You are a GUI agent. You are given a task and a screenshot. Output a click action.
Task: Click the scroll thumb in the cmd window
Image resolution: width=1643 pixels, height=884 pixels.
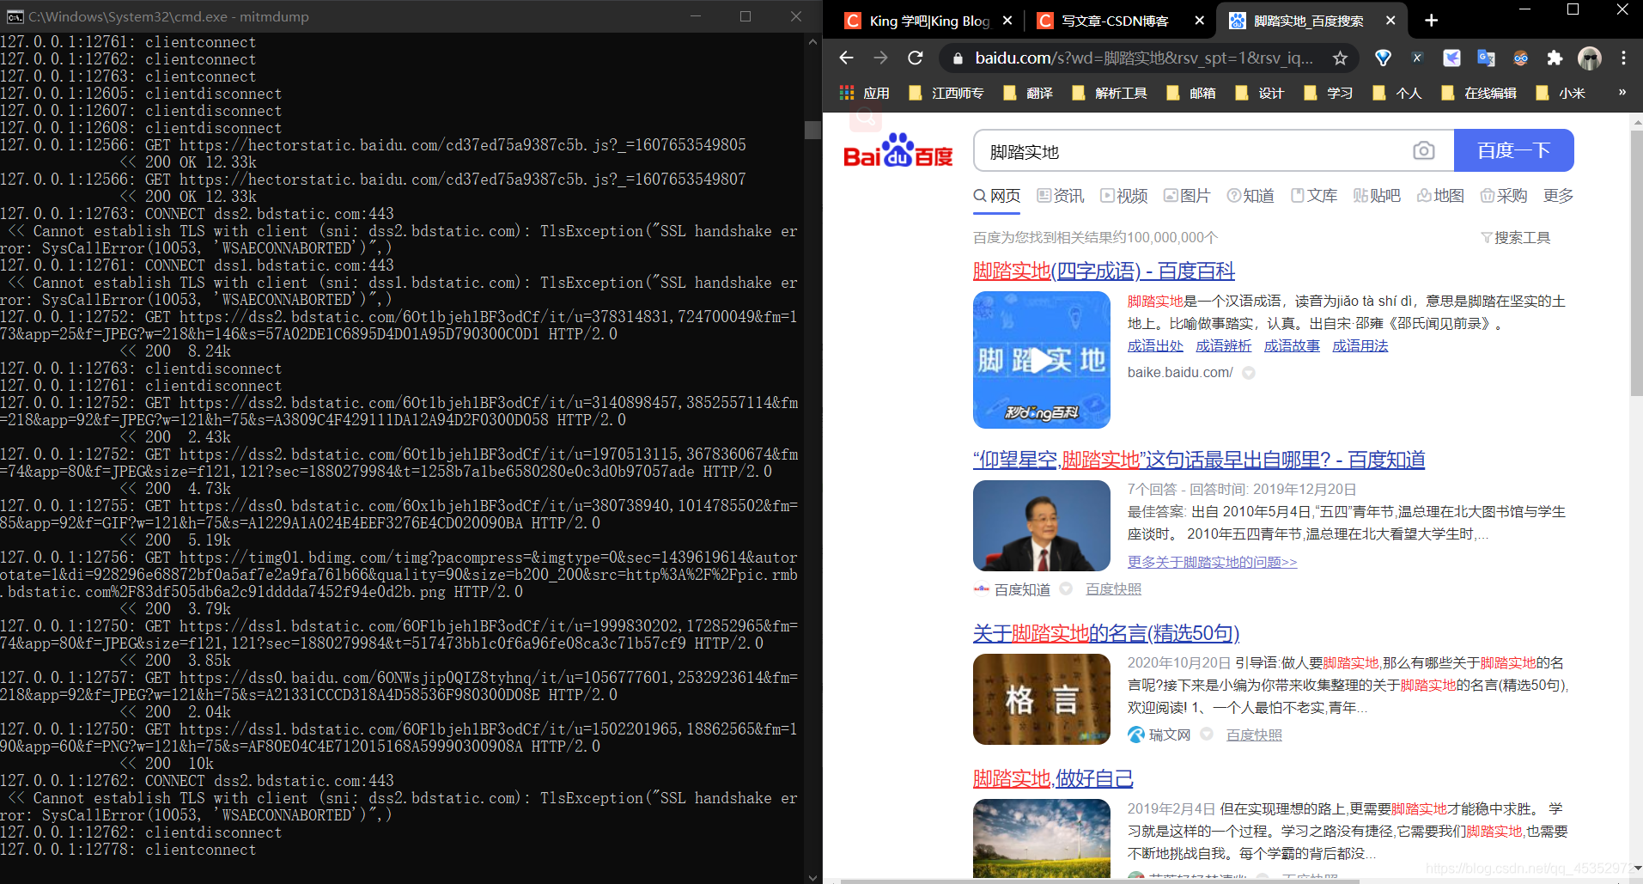(x=812, y=130)
